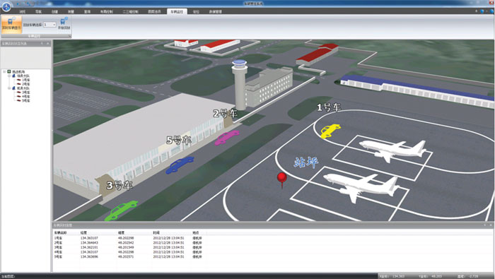
Task: Select 5号车 in the vehicle tree
Action: click(26, 100)
